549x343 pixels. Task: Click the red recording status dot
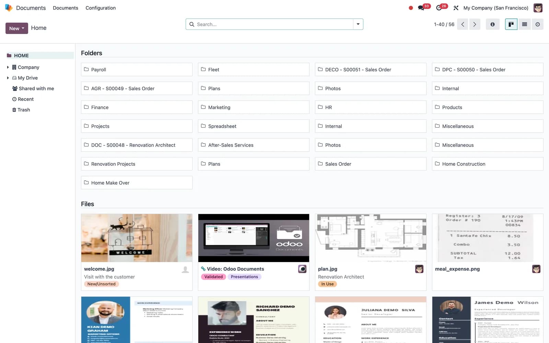pyautogui.click(x=411, y=8)
